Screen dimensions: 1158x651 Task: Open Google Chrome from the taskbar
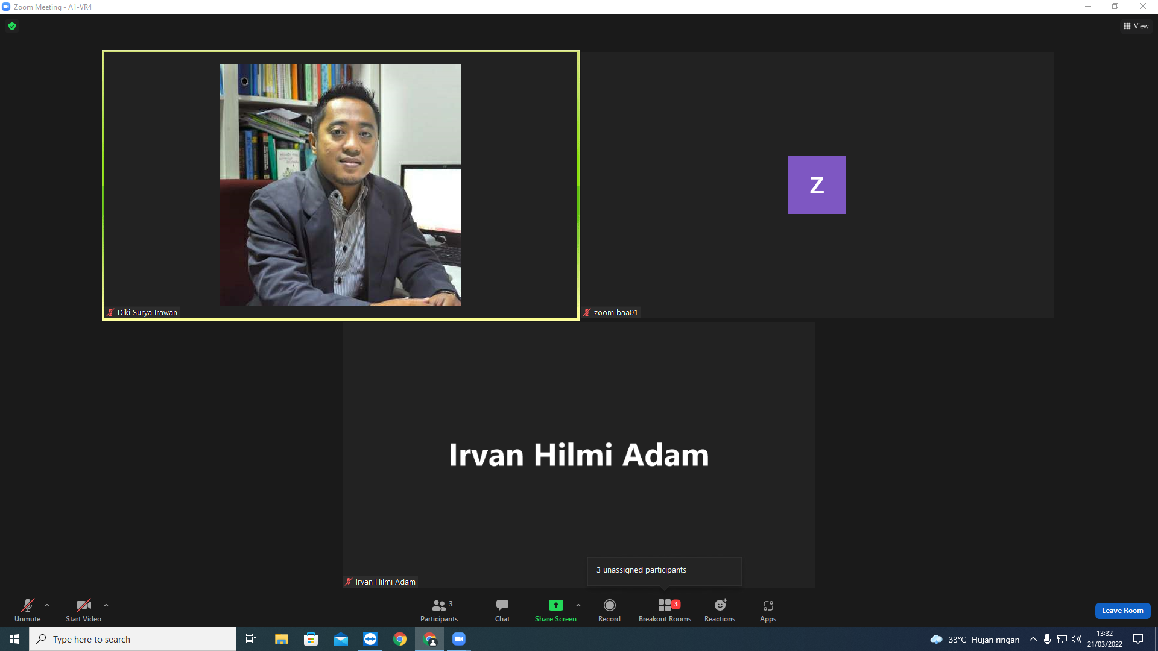point(399,639)
